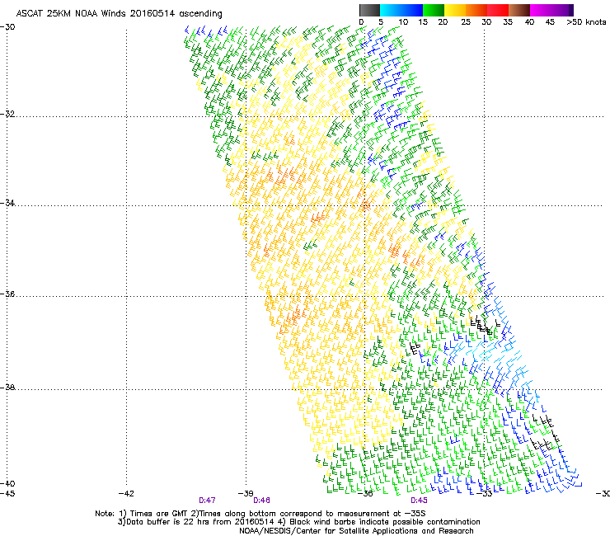Click the purple ':45' swath time marker

click(x=419, y=501)
